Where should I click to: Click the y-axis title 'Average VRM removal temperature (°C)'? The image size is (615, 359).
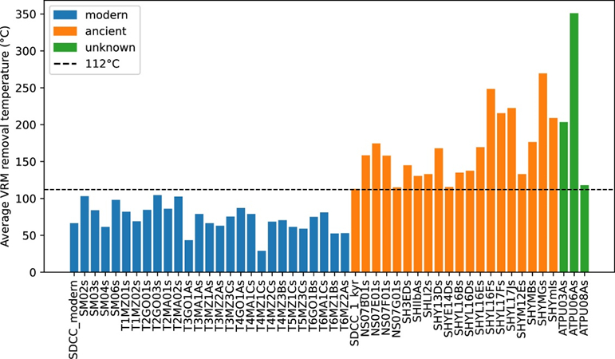pyautogui.click(x=5, y=135)
